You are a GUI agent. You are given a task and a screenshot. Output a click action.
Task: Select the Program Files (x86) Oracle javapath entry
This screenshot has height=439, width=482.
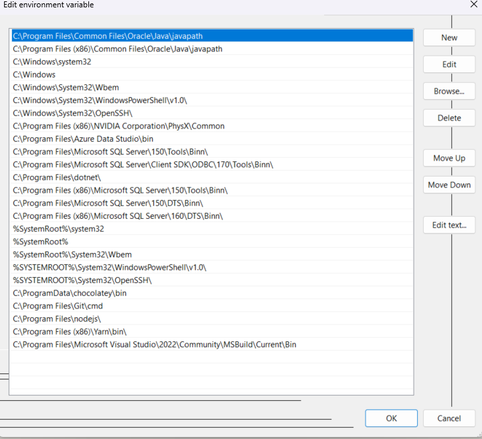(212, 49)
